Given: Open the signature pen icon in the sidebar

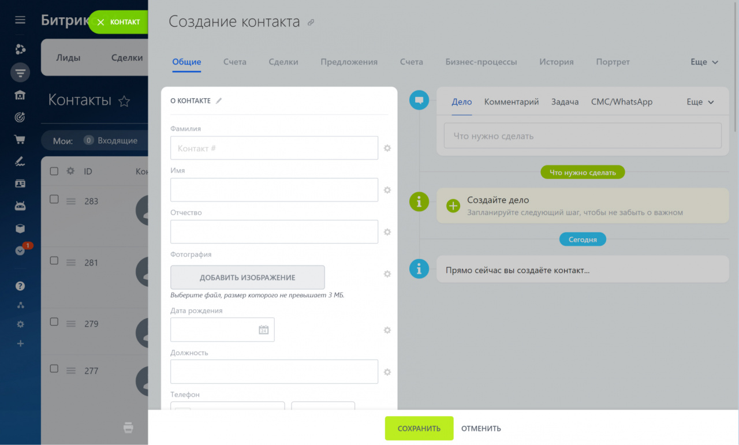Looking at the screenshot, I should (20, 161).
